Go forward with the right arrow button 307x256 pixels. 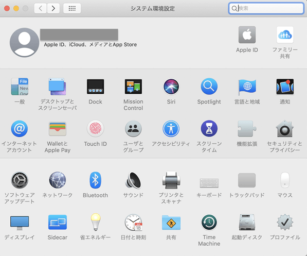click(x=53, y=8)
